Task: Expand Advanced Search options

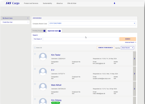Action: [x=130, y=42]
